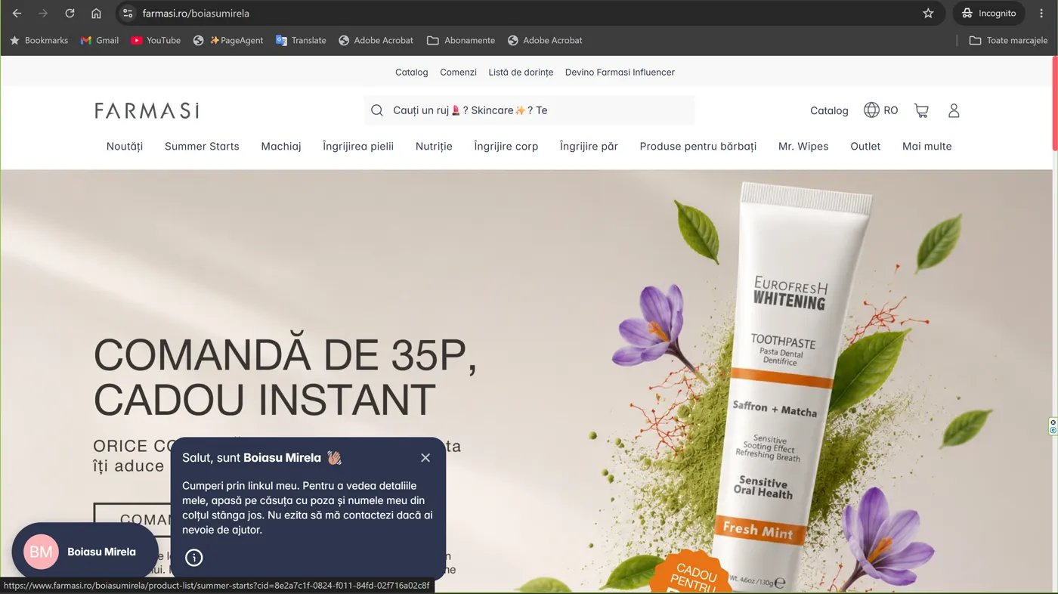Open the Boiasu Mirela influencer badge
The width and height of the screenshot is (1058, 594).
85,552
